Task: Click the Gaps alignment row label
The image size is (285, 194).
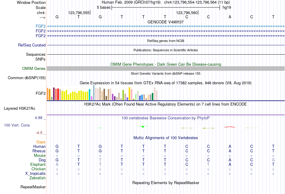Action: pyautogui.click(x=41, y=142)
